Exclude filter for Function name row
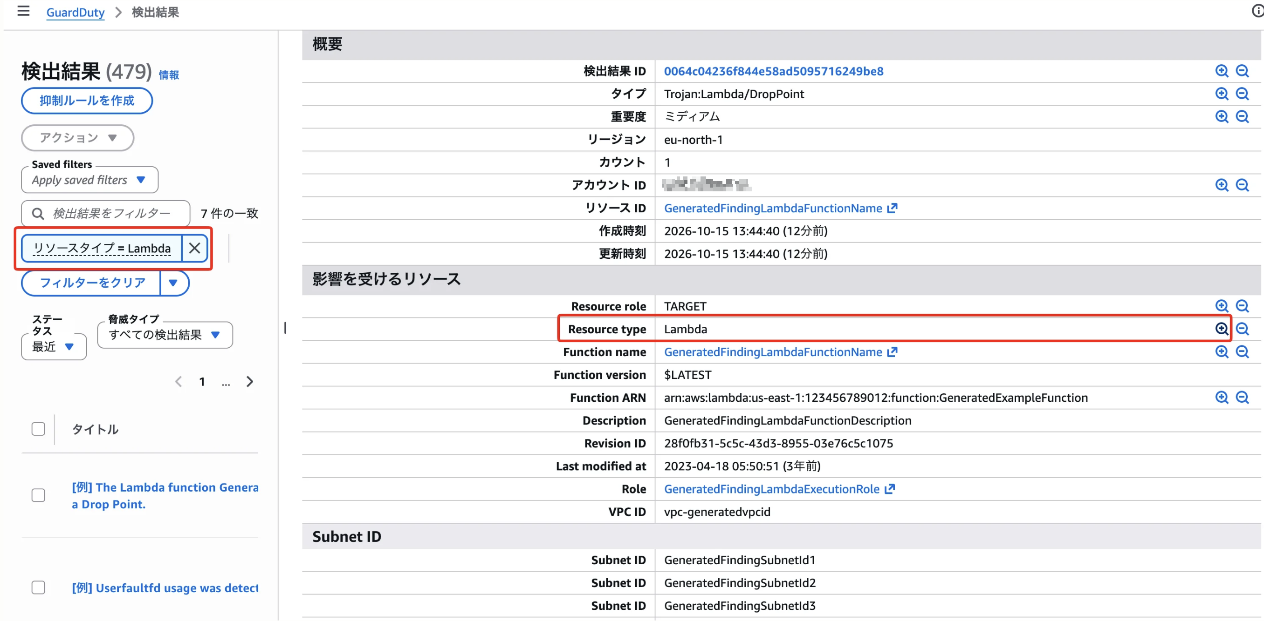The width and height of the screenshot is (1264, 621). click(1242, 352)
